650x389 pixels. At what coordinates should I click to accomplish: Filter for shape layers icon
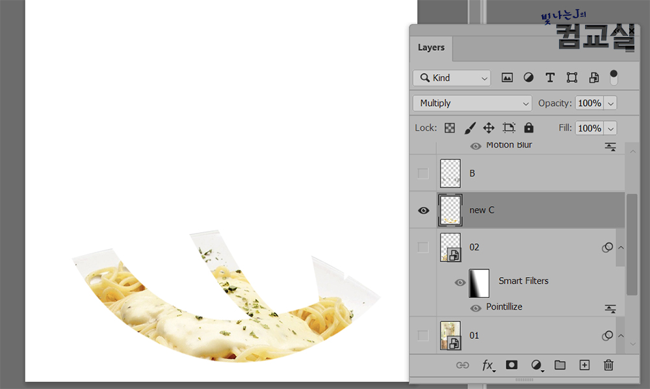click(572, 77)
